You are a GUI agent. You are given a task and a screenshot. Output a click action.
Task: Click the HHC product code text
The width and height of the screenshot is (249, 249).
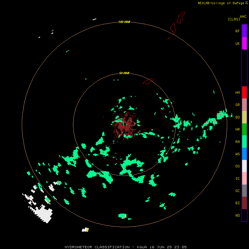coord(243,17)
